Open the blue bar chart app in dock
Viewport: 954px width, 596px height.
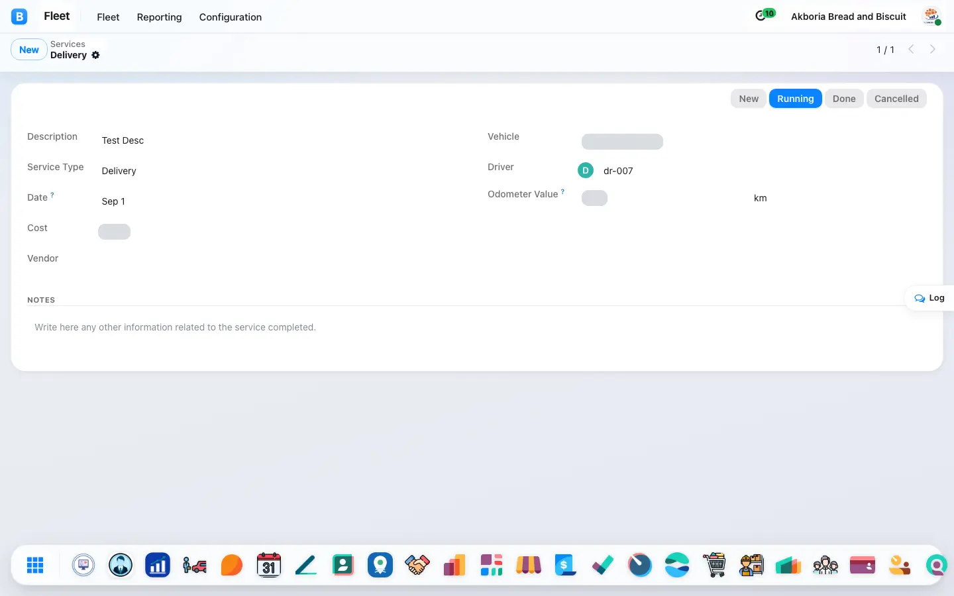(158, 565)
